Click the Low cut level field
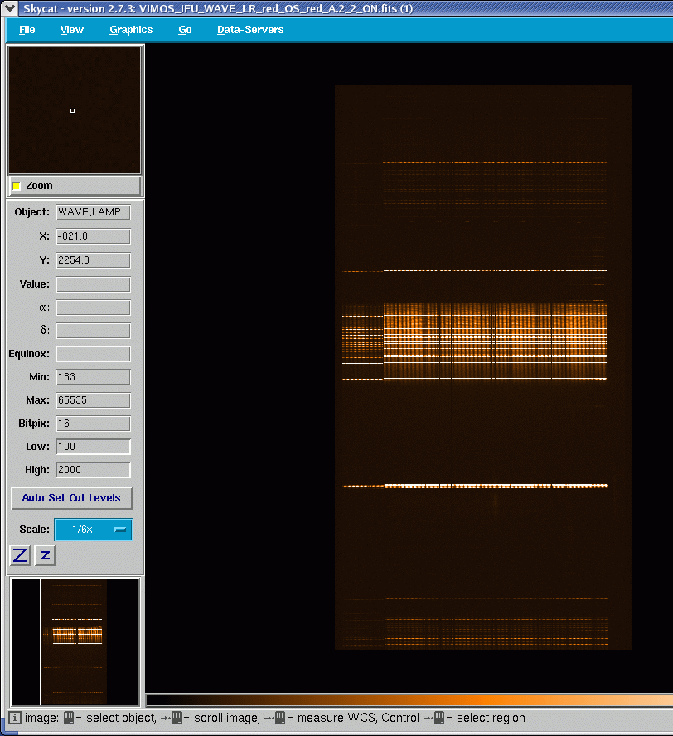This screenshot has height=736, width=673. pyautogui.click(x=93, y=447)
